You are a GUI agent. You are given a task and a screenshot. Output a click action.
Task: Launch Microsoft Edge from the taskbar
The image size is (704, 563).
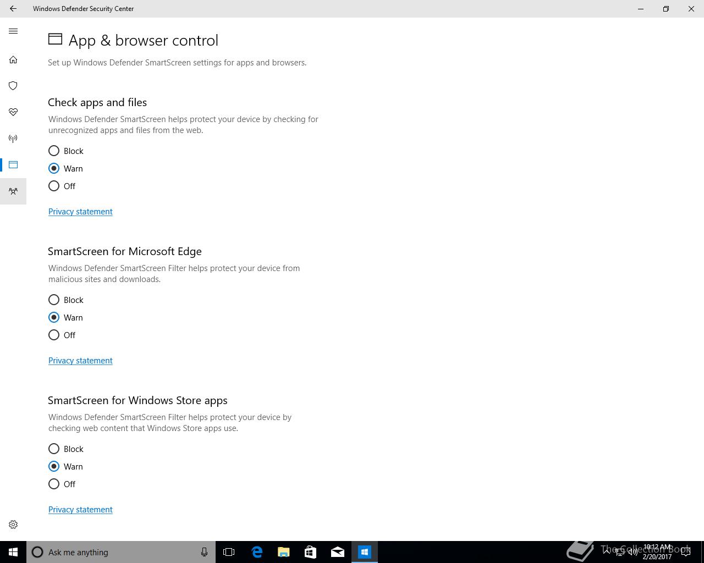tap(256, 552)
